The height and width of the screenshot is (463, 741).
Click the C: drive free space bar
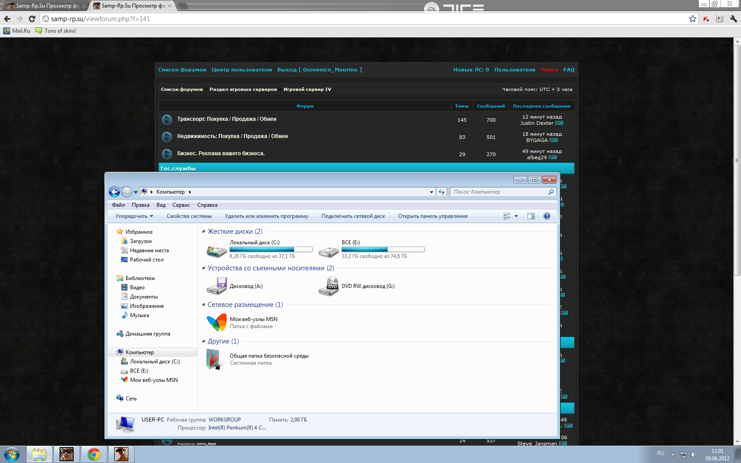[271, 250]
